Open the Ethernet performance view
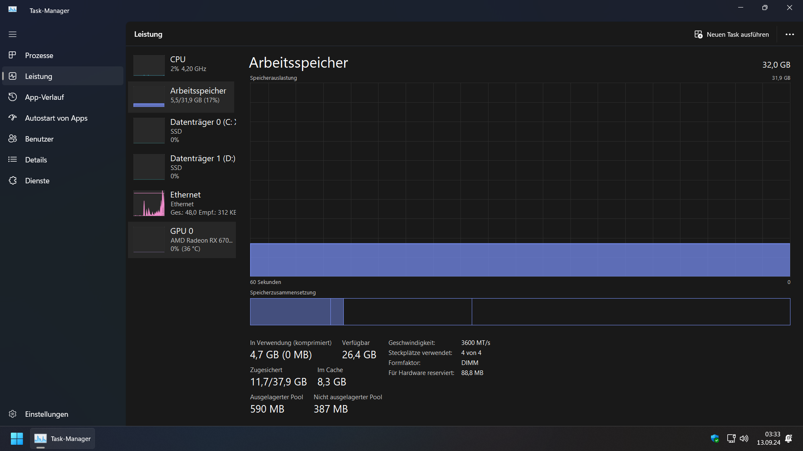Image resolution: width=803 pixels, height=451 pixels. (182, 203)
